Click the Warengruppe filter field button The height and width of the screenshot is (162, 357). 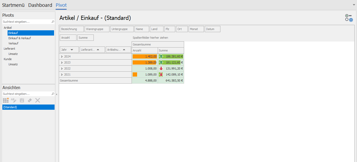tap(97, 29)
